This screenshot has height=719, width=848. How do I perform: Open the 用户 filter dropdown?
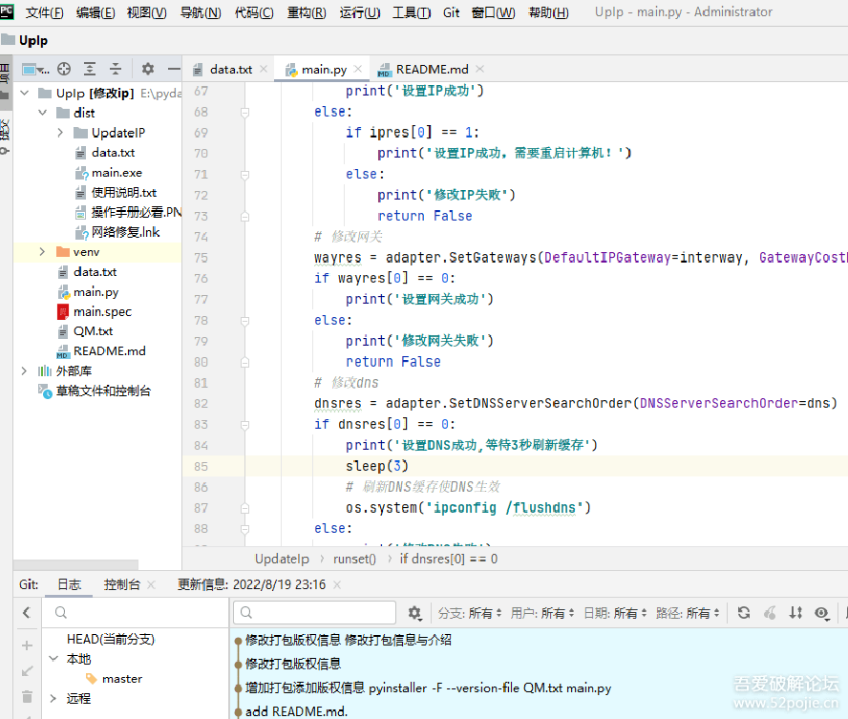click(x=542, y=613)
